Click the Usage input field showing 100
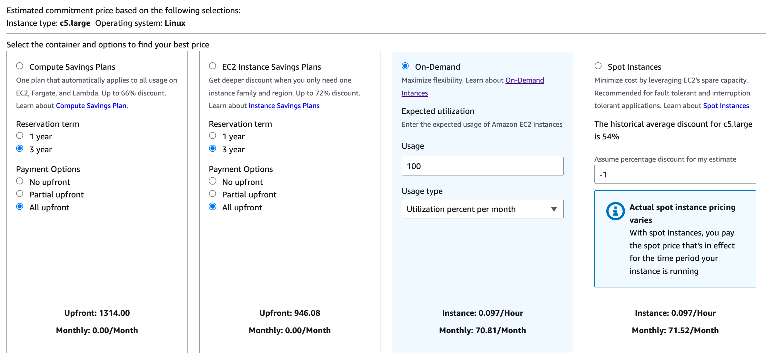 (x=482, y=166)
